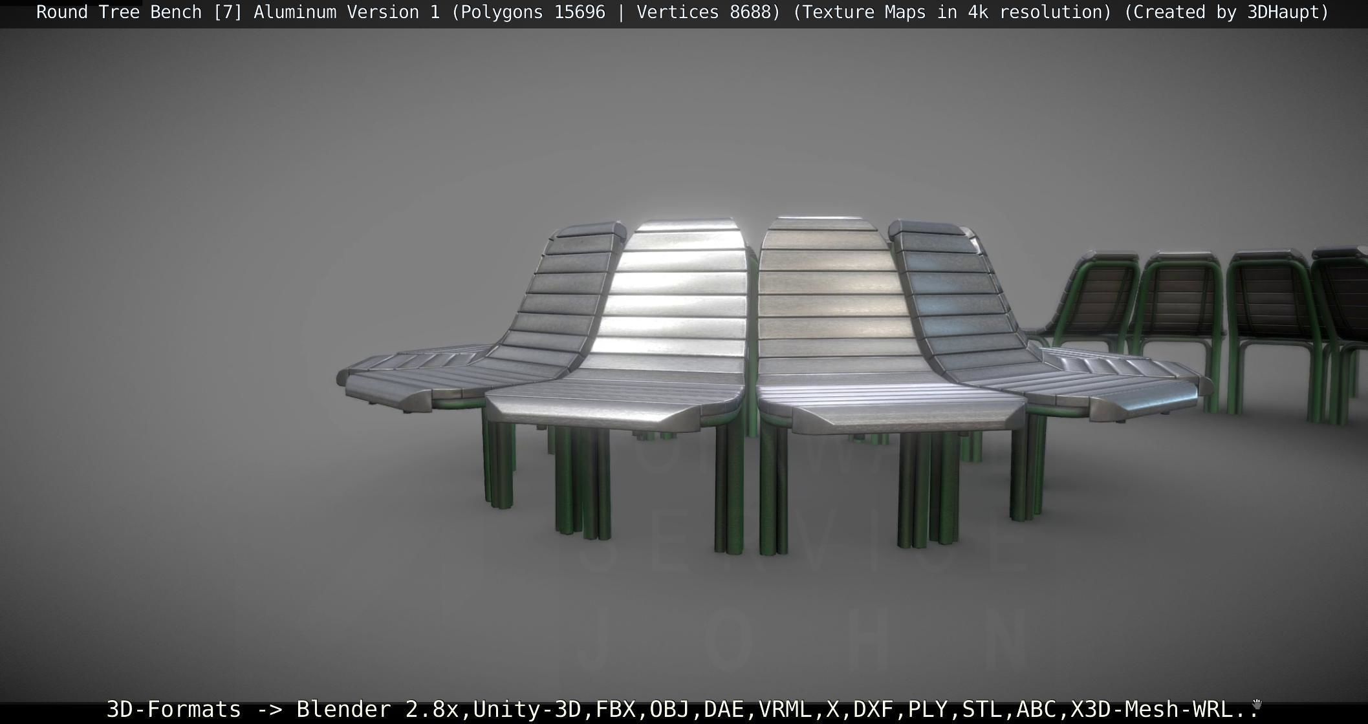This screenshot has height=724, width=1368.
Task: Click 'FBX' in the formats list
Action: [615, 709]
